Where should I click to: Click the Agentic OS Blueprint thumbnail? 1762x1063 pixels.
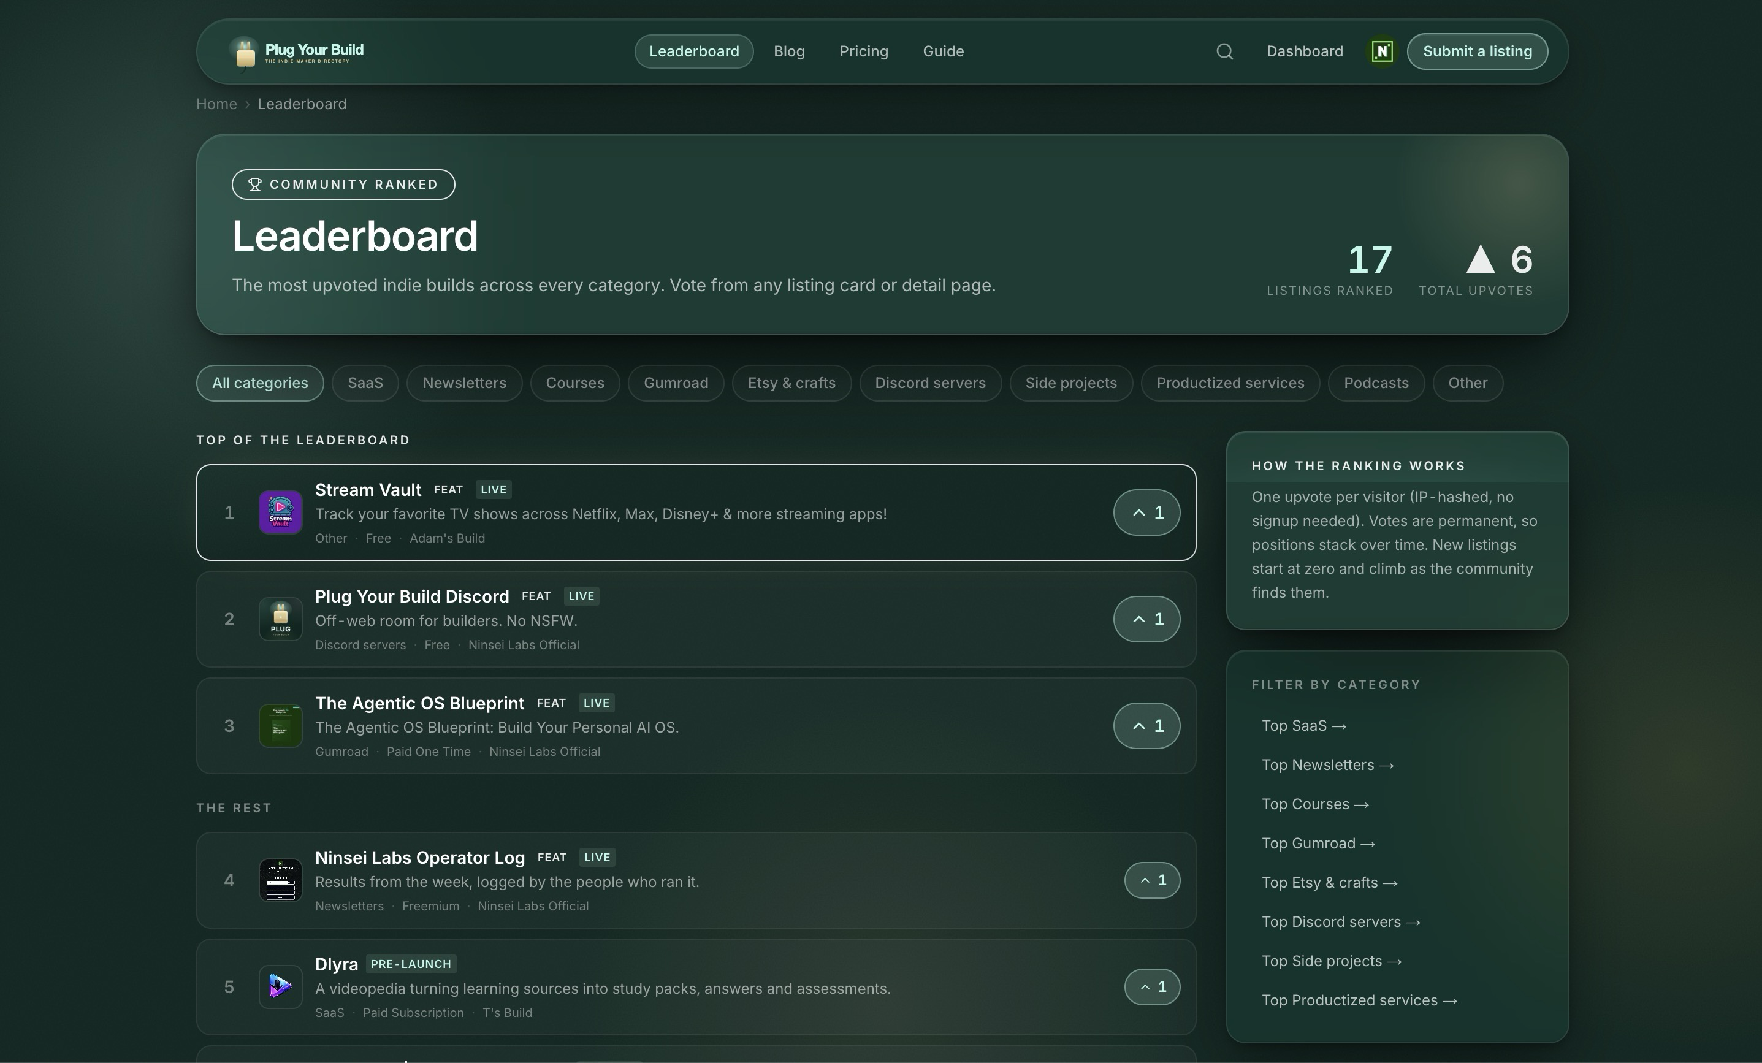[x=280, y=726]
